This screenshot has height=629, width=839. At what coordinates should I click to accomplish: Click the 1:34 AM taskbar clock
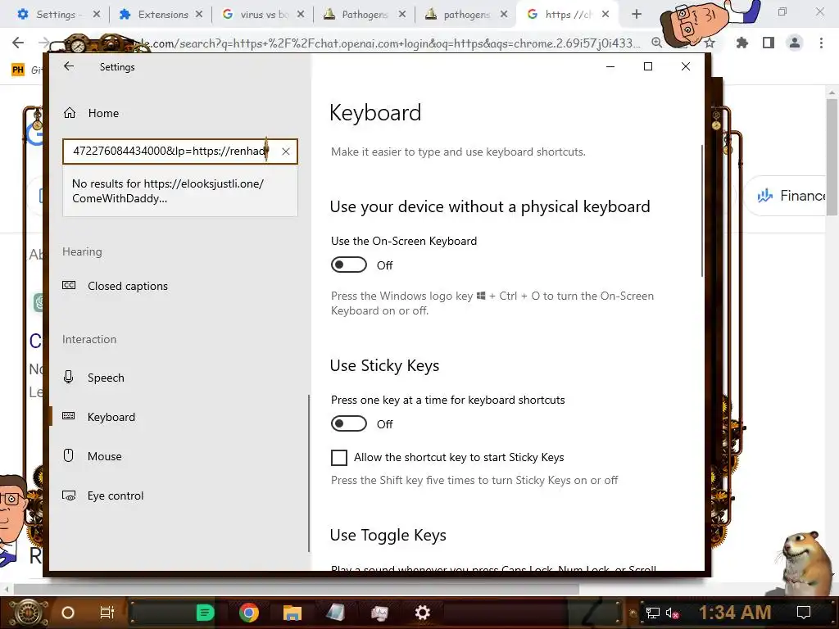pos(735,613)
